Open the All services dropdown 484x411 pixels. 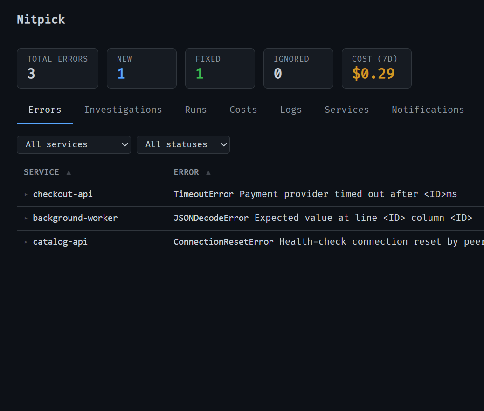click(x=74, y=145)
